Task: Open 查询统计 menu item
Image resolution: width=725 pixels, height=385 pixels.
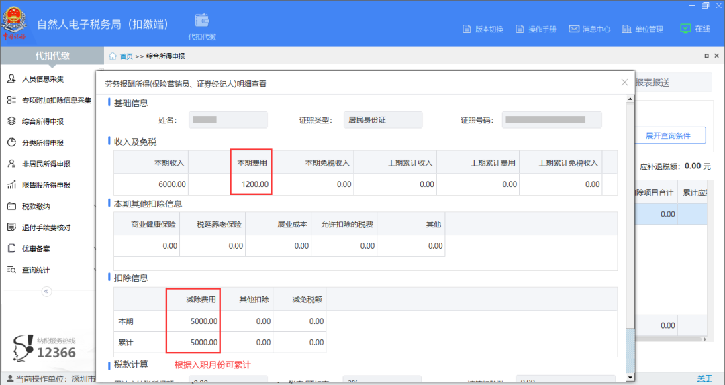Action: 36,270
